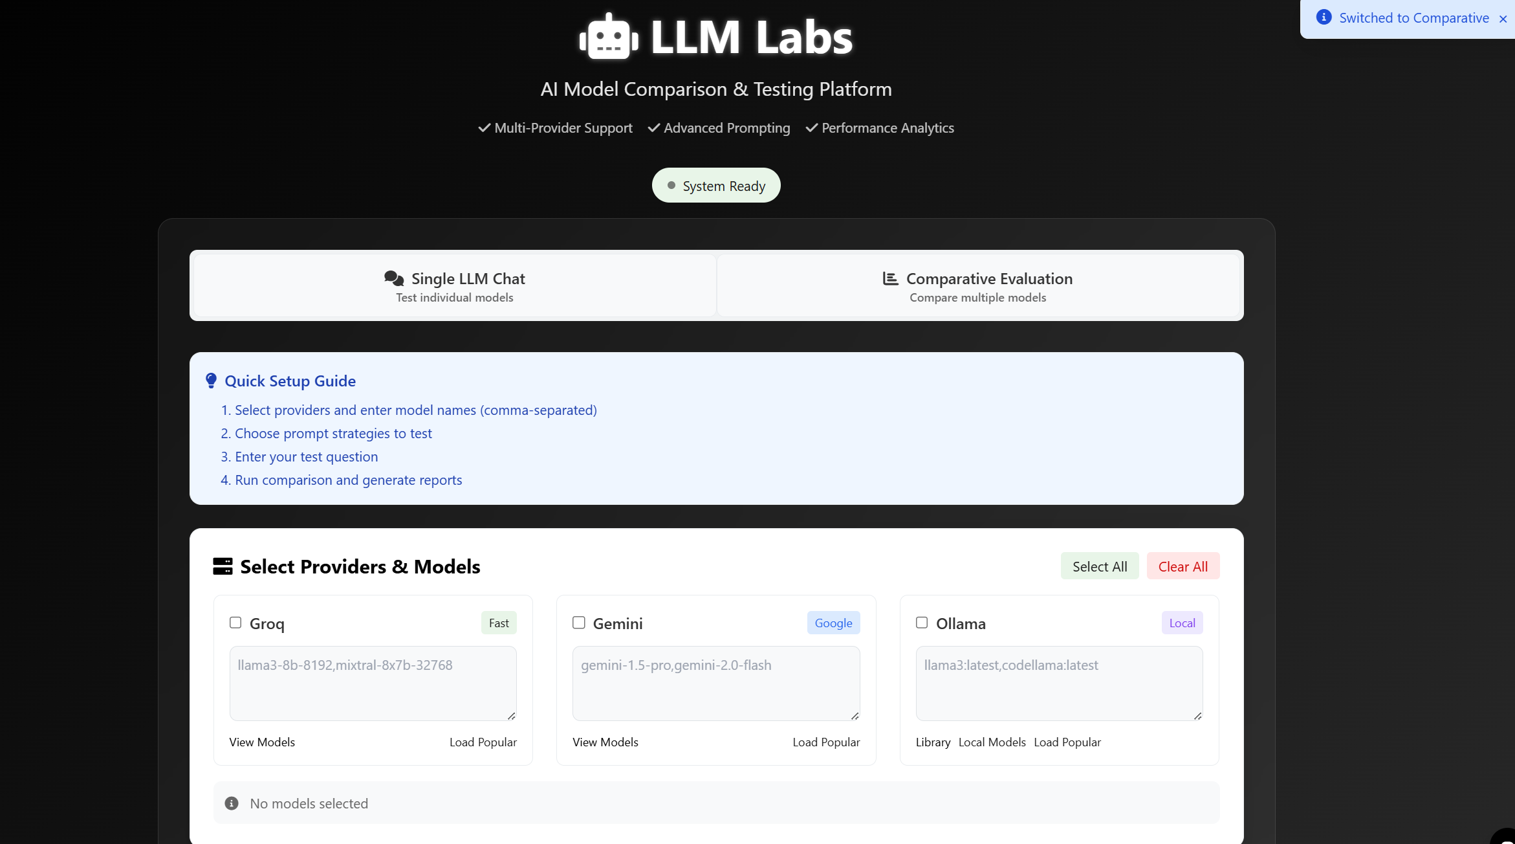Viewport: 1515px width, 844px height.
Task: Click the text 'Enter your test question'
Action: pyautogui.click(x=306, y=457)
